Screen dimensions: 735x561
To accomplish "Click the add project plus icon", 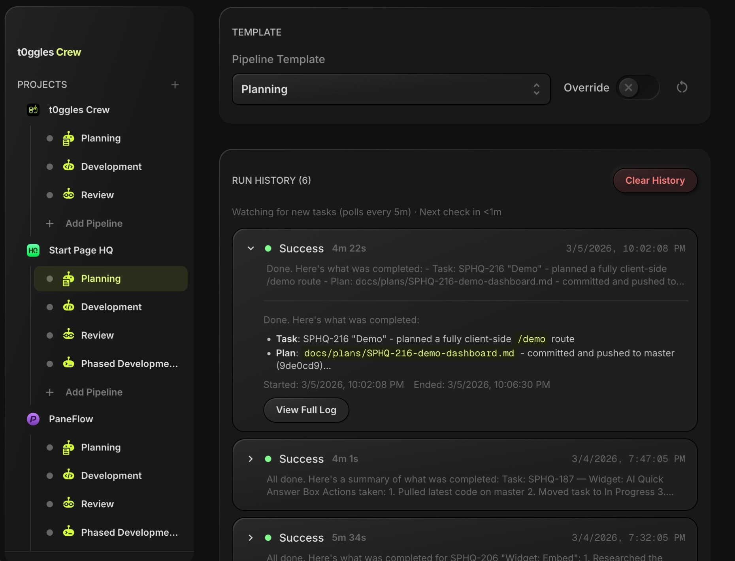I will tap(175, 85).
